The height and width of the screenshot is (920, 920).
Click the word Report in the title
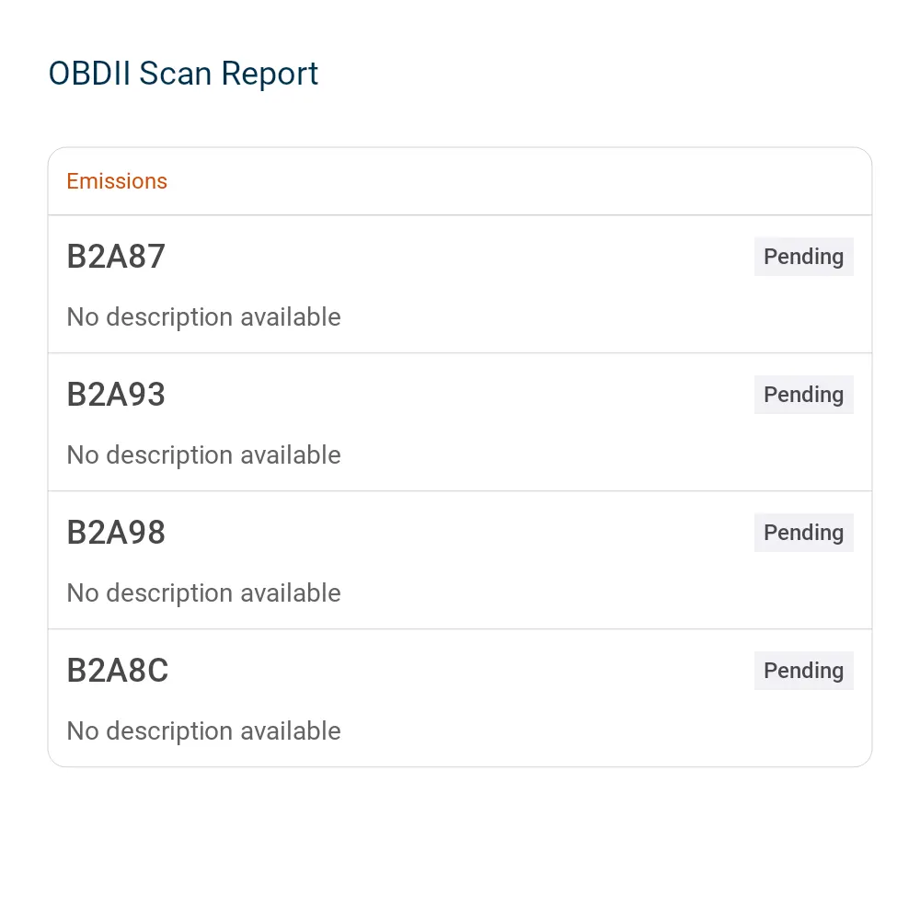(270, 75)
